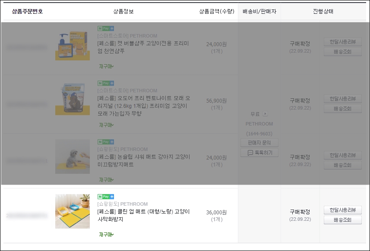The width and height of the screenshot is (370, 251).
Task: Click 구매확정 status for clean up mat
Action: point(300,212)
